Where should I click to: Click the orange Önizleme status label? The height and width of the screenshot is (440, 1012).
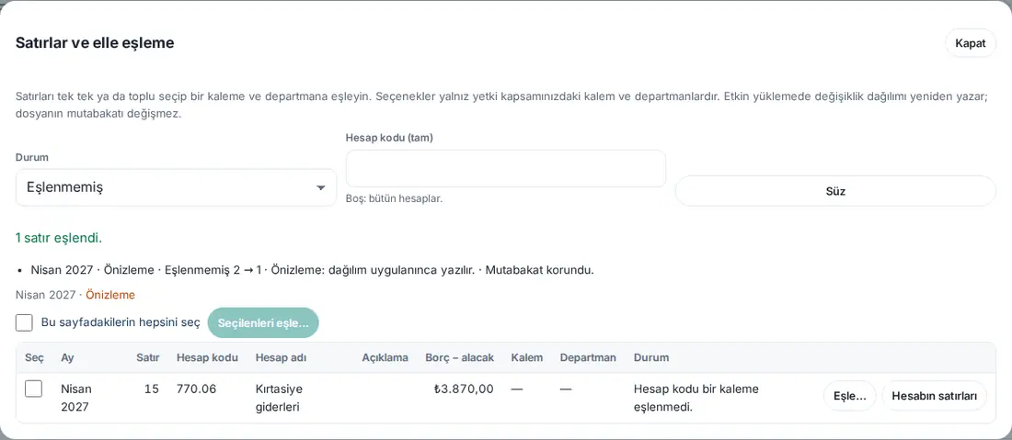click(x=110, y=295)
